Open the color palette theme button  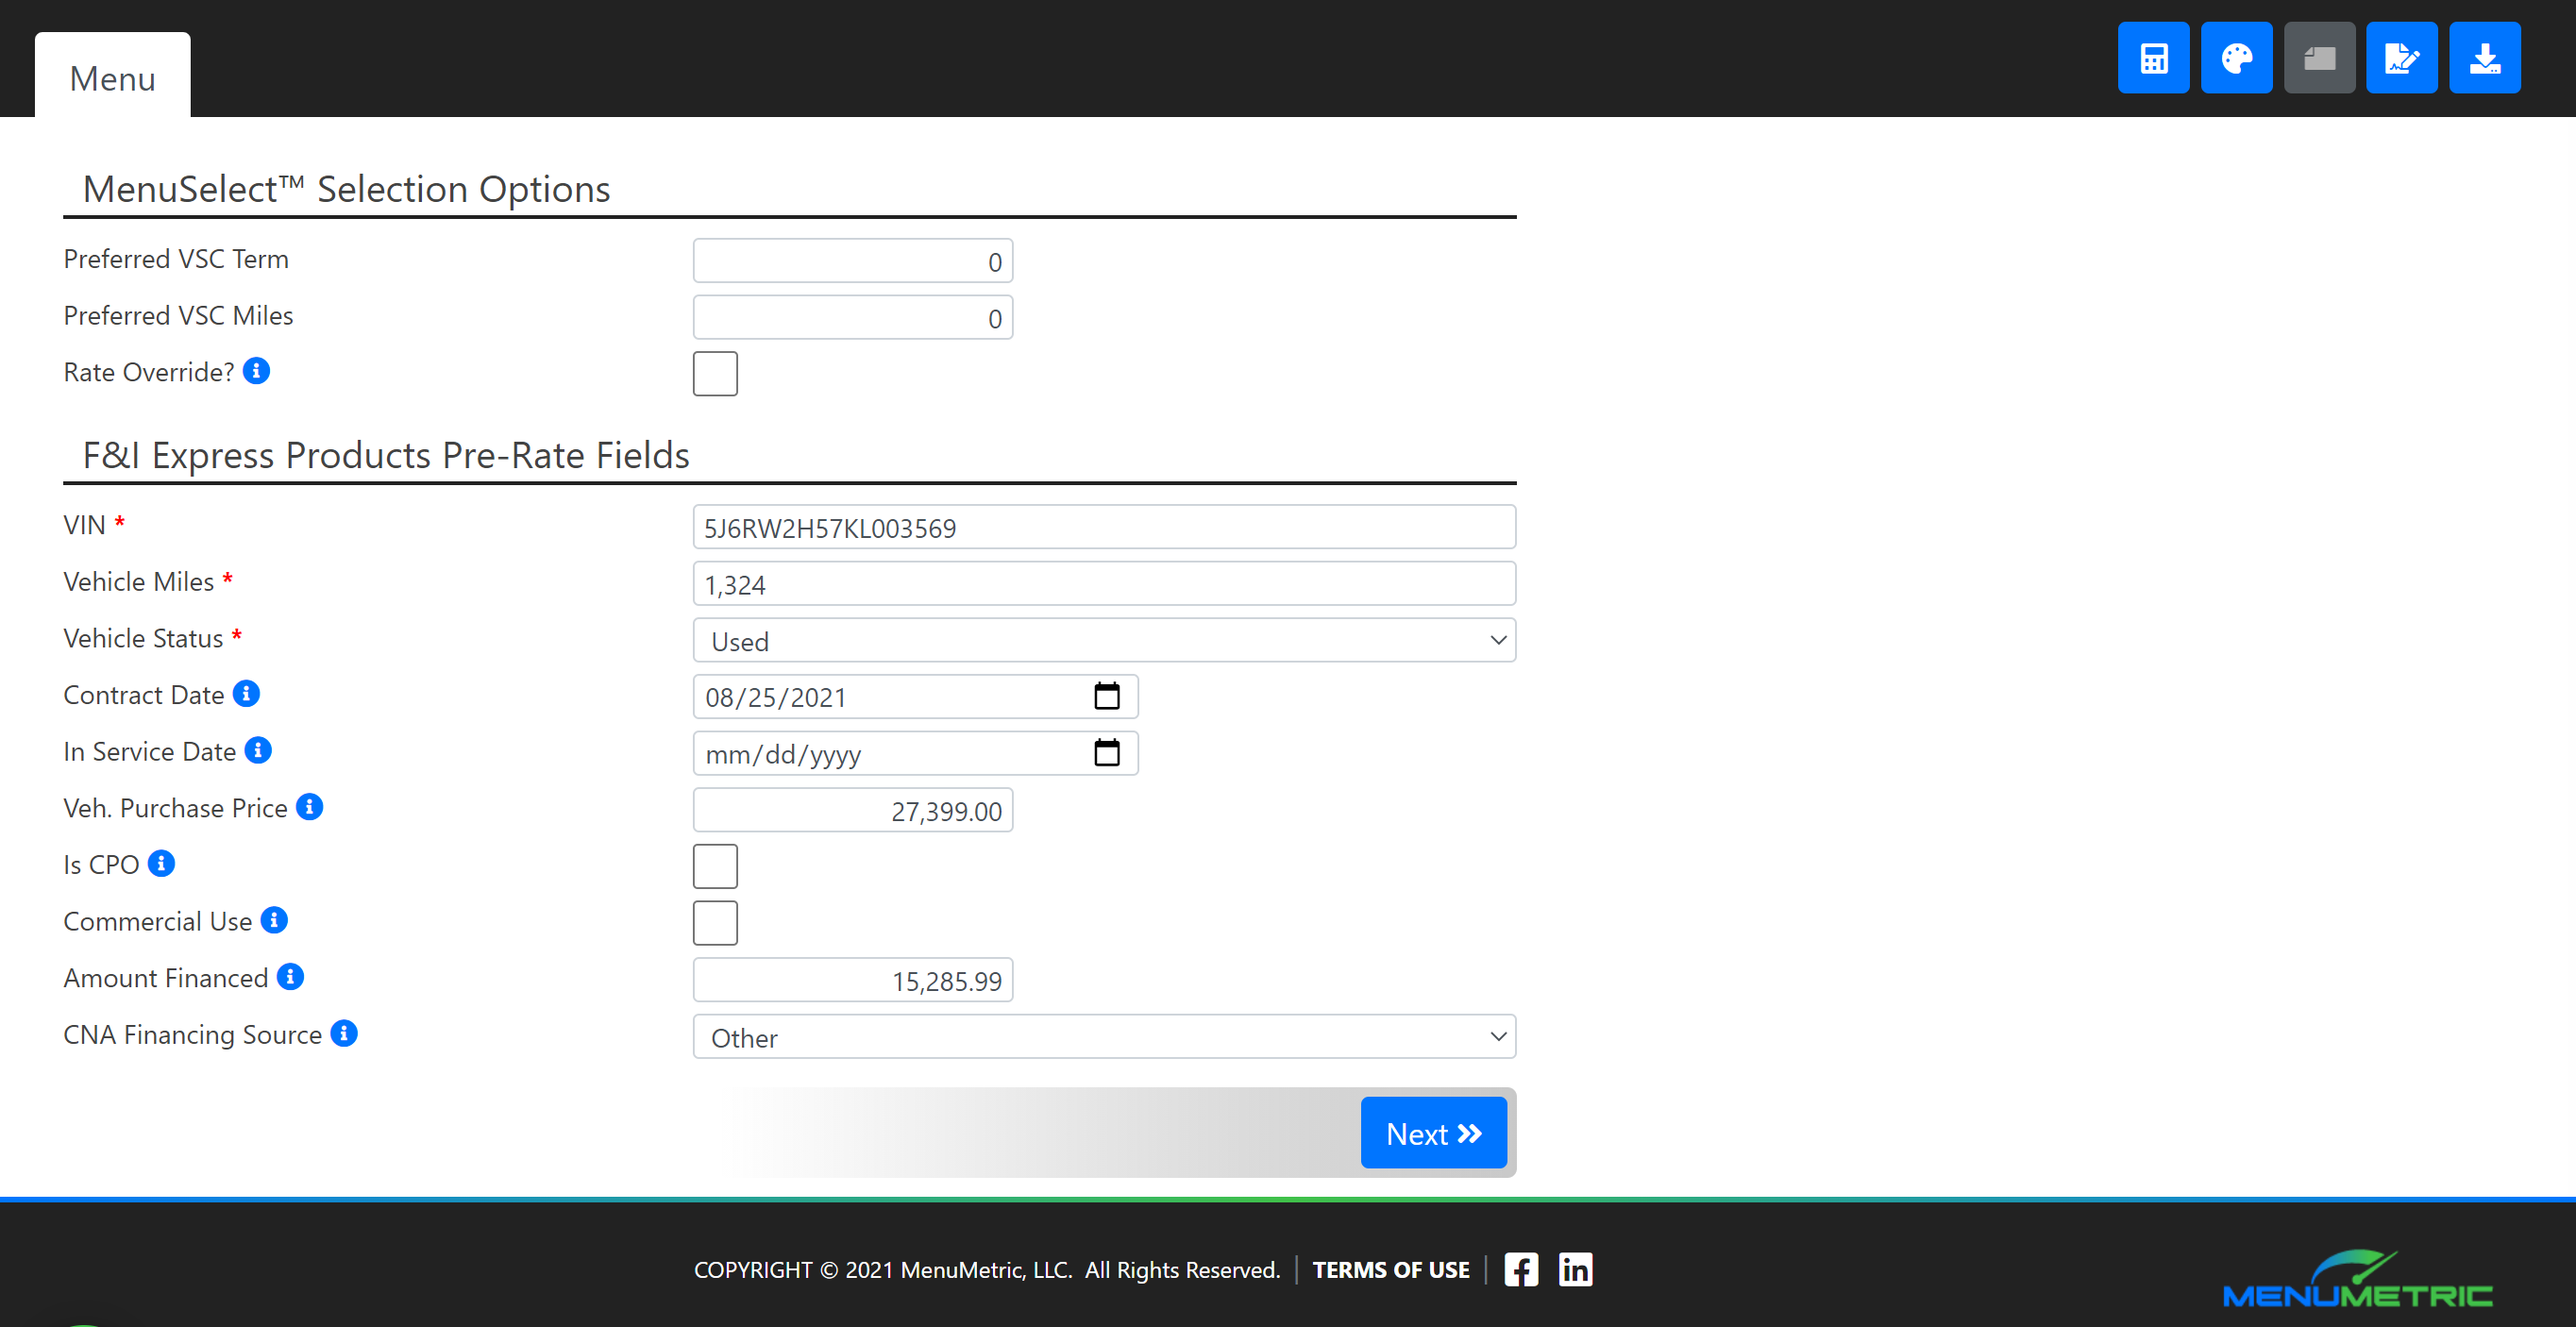[x=2236, y=58]
